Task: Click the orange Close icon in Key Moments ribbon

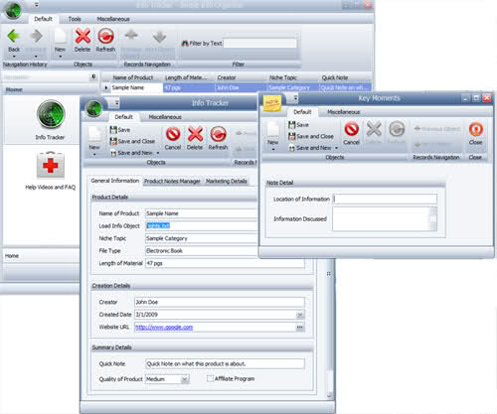Action: [476, 129]
